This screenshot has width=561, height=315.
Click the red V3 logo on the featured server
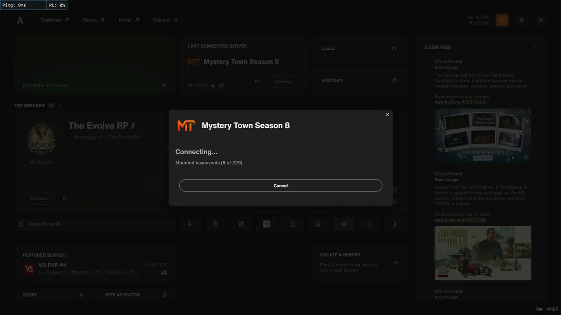click(x=29, y=269)
